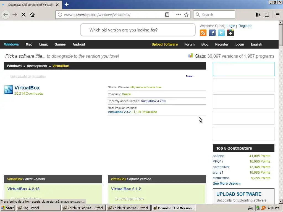Open most popular VirtualBox 2.1.2 link
This screenshot has height=212, width=283.
click(x=119, y=112)
